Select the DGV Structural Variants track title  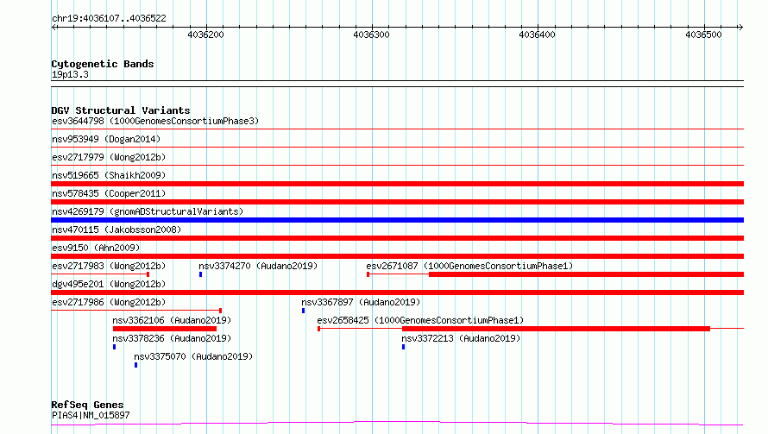(x=121, y=110)
